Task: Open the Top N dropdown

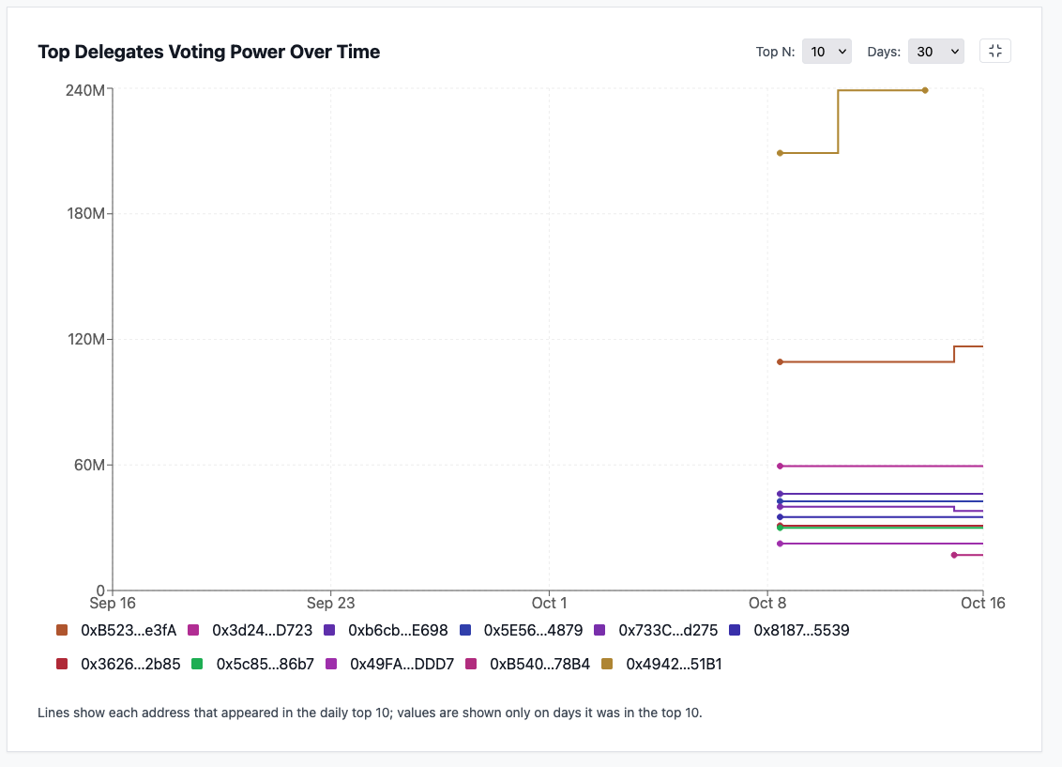Action: [x=827, y=52]
